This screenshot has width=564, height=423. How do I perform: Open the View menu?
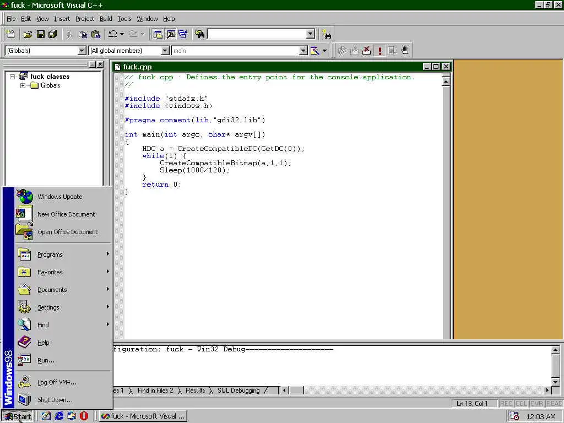click(x=42, y=19)
